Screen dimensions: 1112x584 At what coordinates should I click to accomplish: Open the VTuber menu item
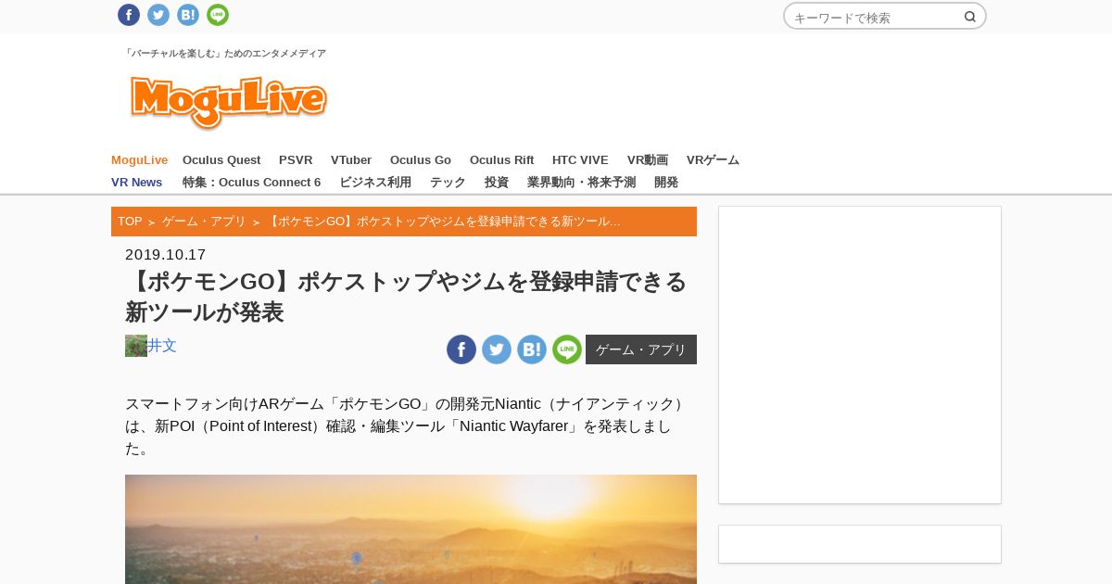(x=351, y=160)
